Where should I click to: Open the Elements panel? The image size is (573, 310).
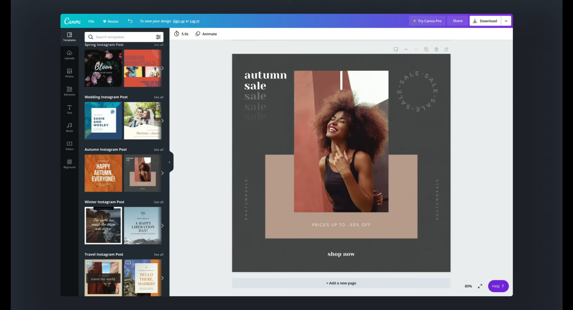[x=69, y=91]
